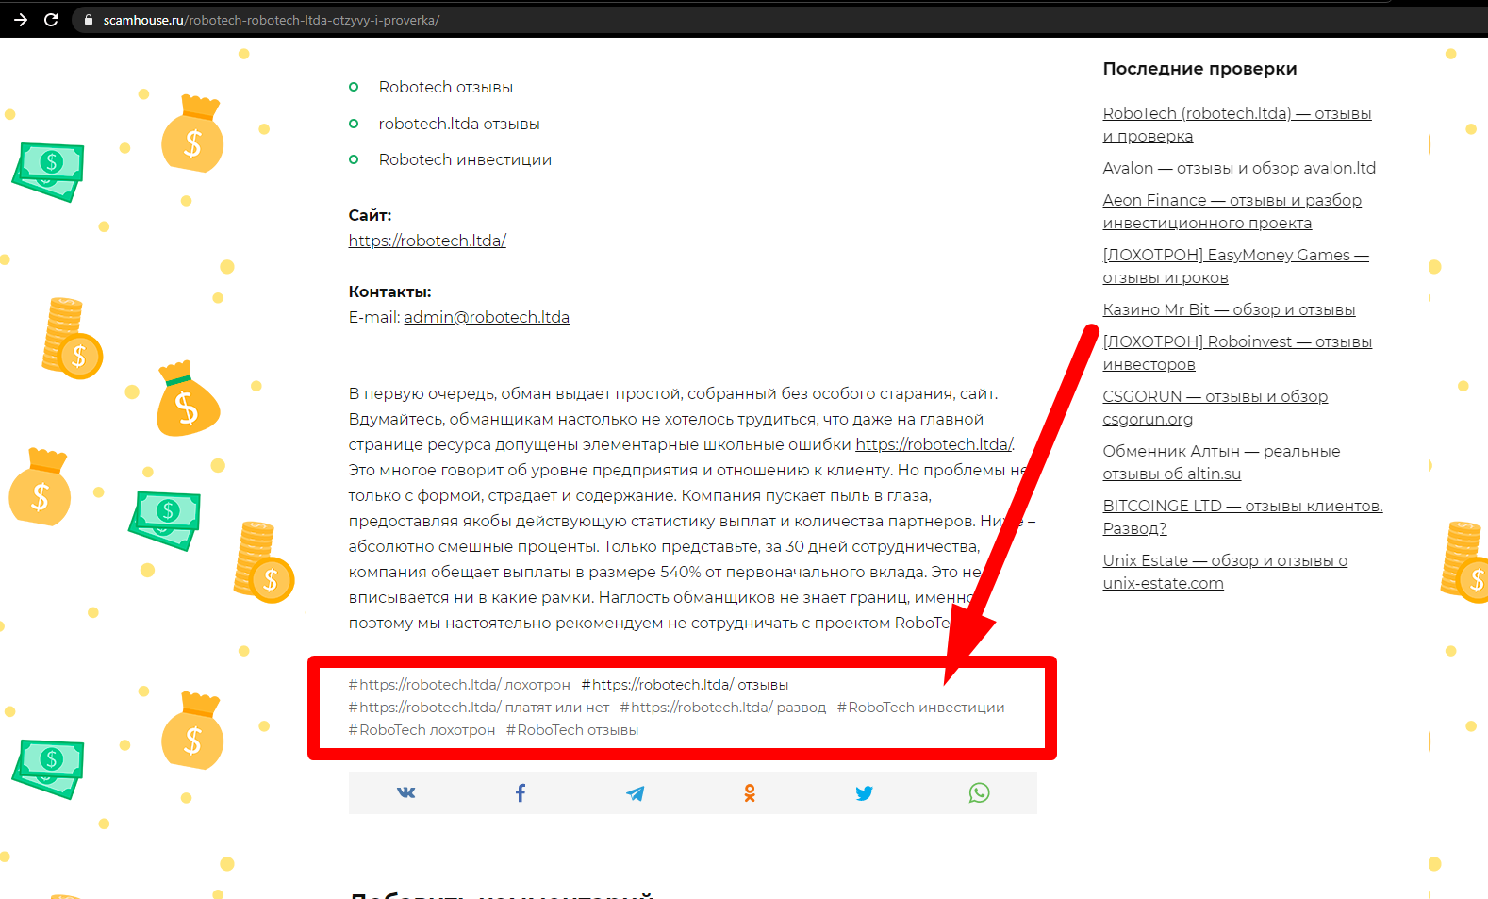Image resolution: width=1488 pixels, height=899 pixels.
Task: Click list item Robotech инвестиции
Action: pyautogui.click(x=465, y=159)
